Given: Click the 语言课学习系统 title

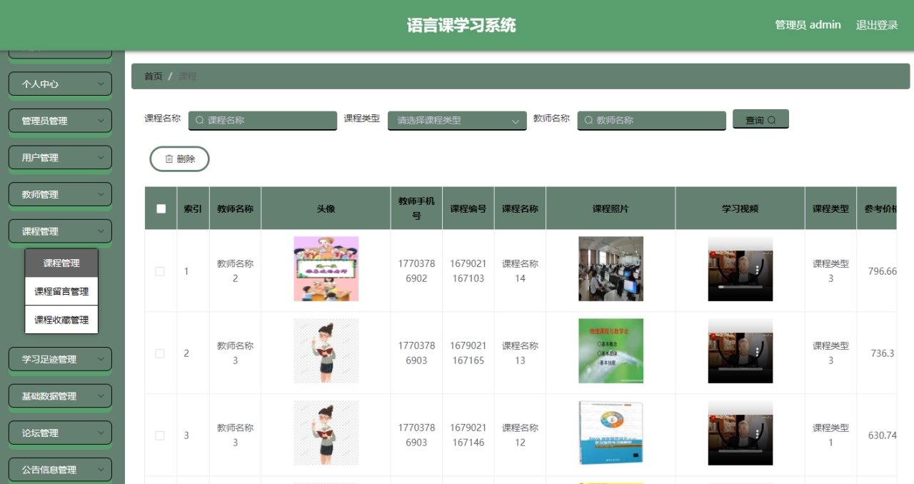Looking at the screenshot, I should (x=461, y=25).
